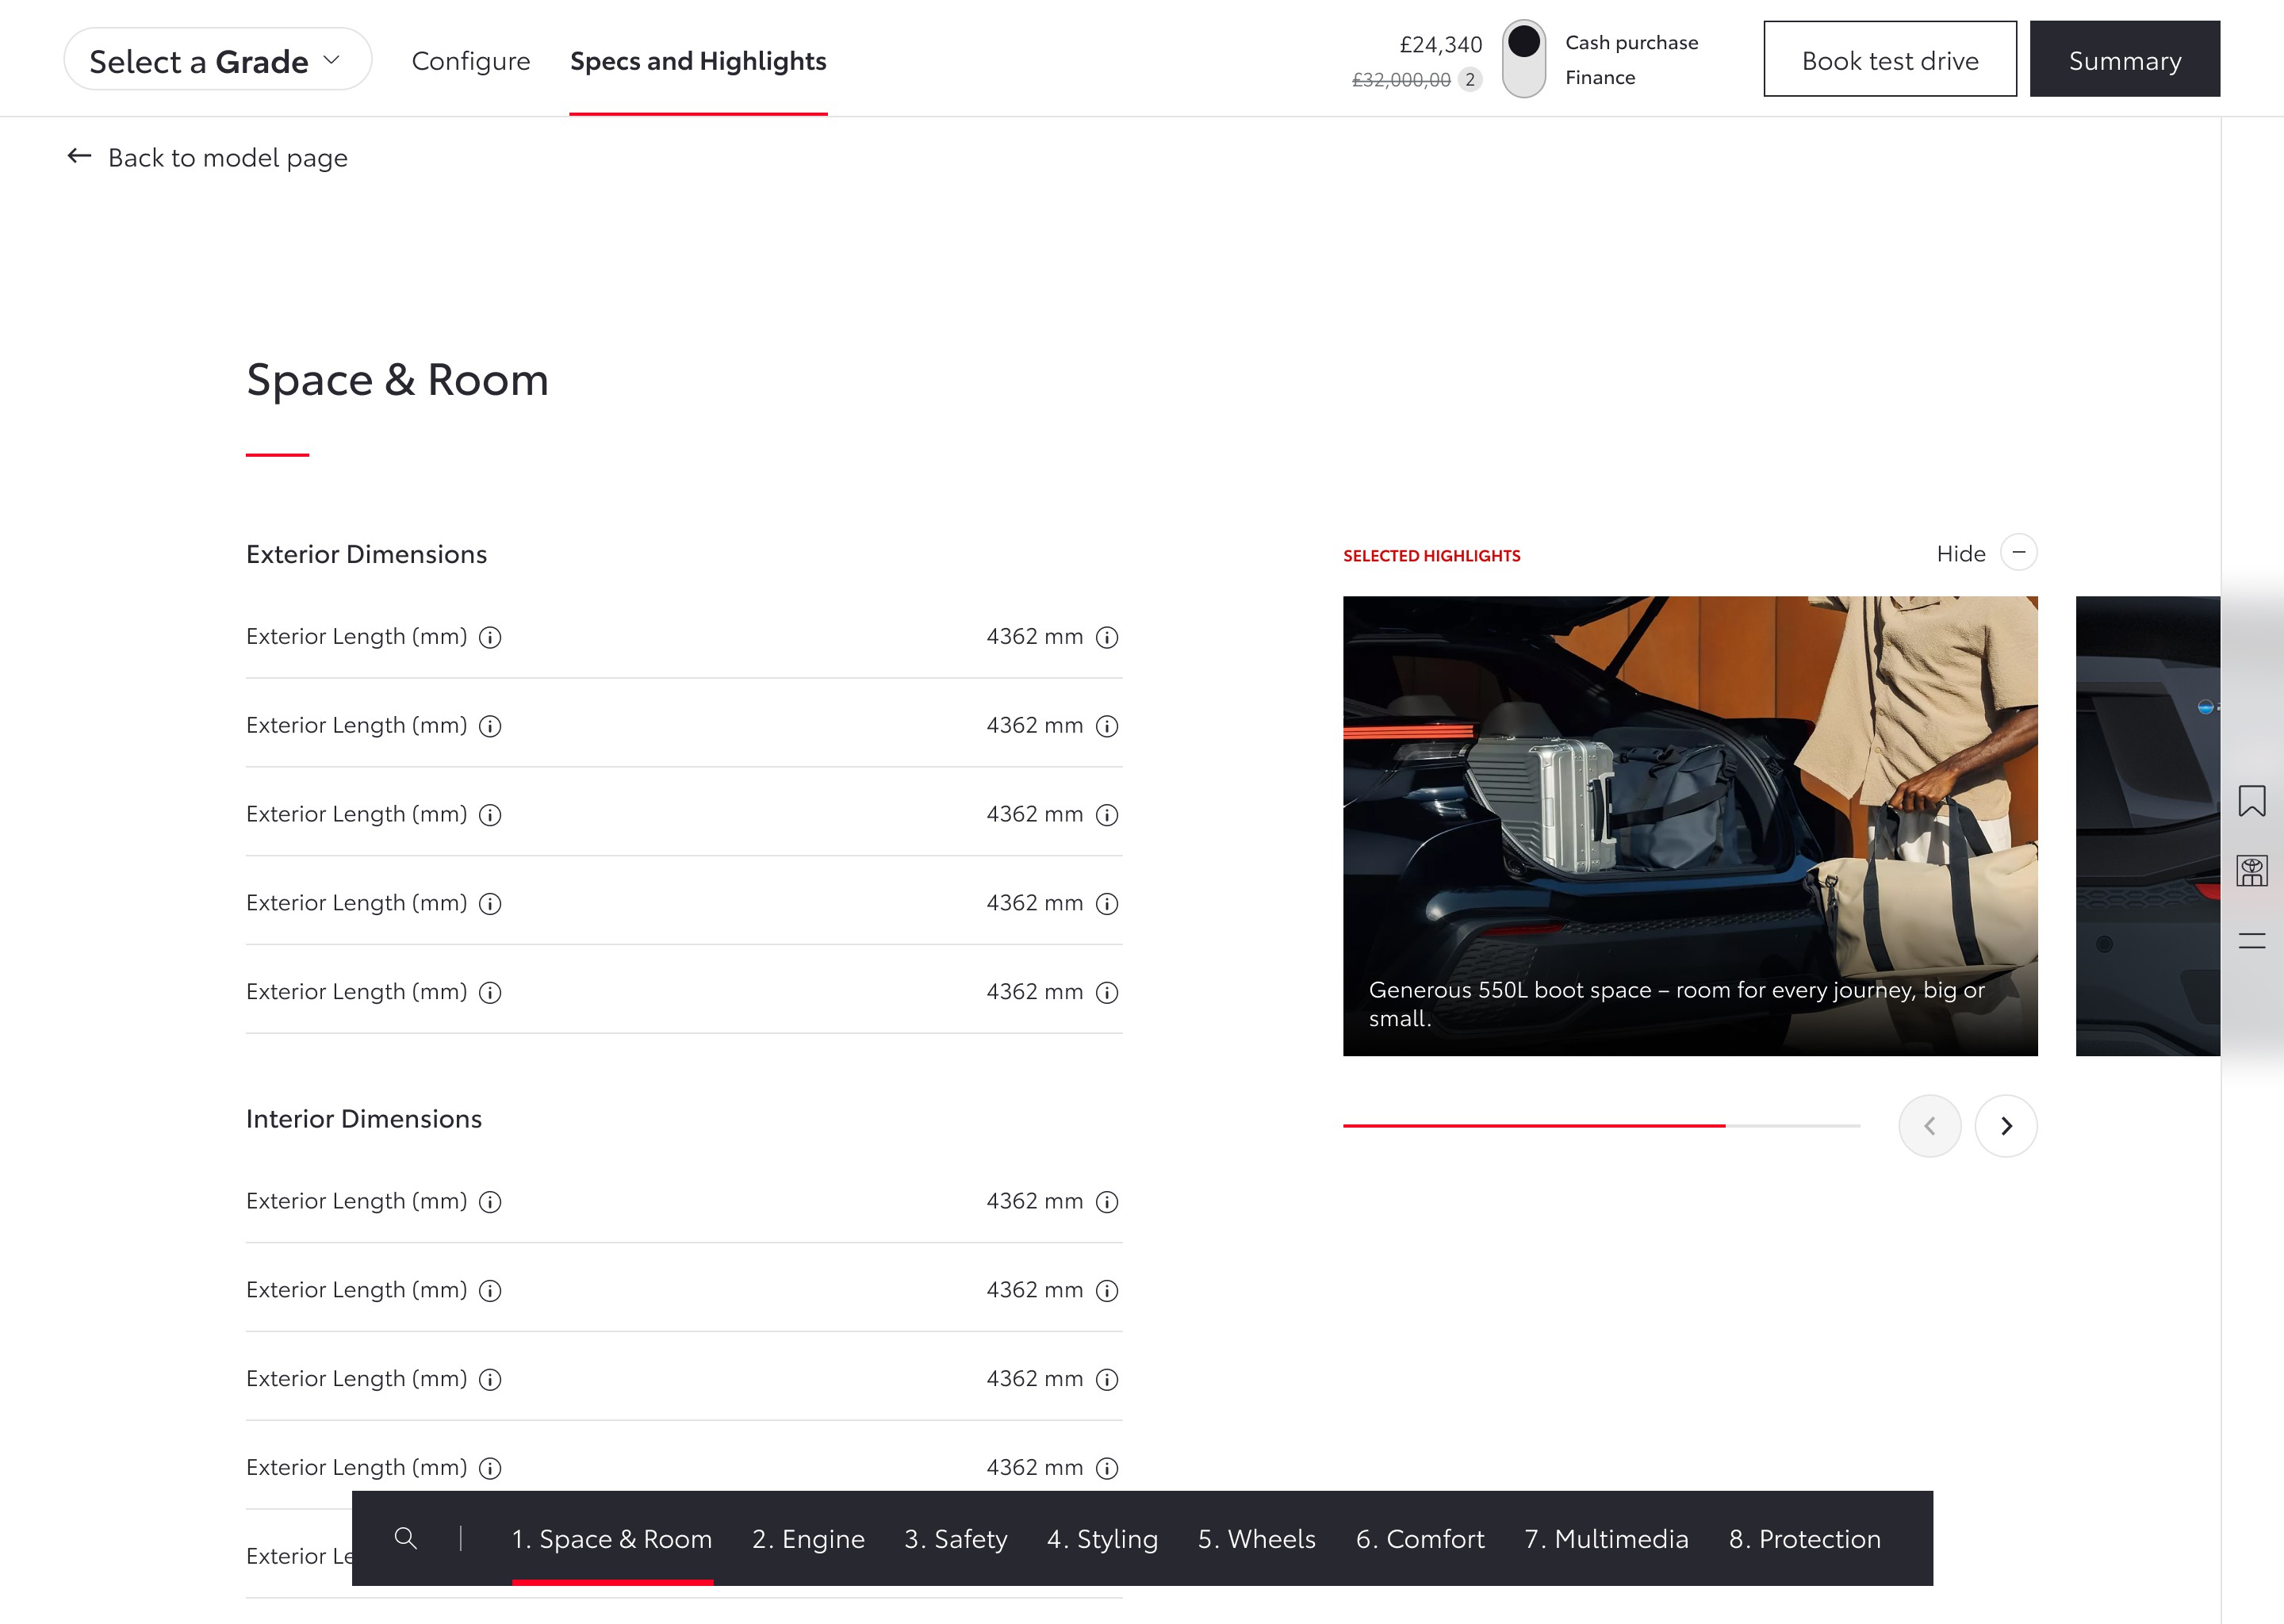Click value info icon in first Interior Dimensions row
Viewport: 2284px width, 1624px height.
1106,1202
